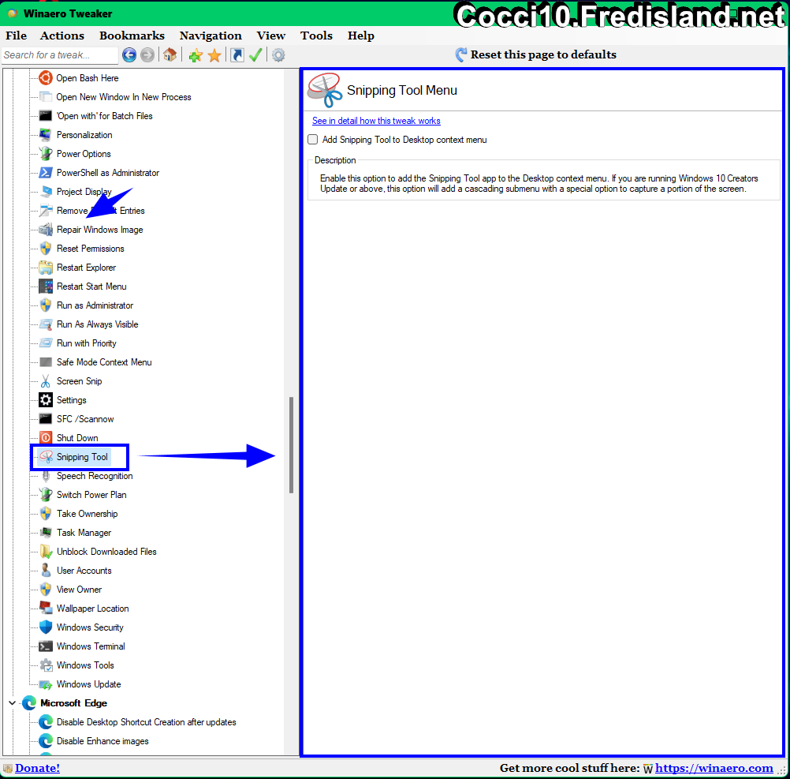Select Run as Administrator tweak

click(95, 305)
